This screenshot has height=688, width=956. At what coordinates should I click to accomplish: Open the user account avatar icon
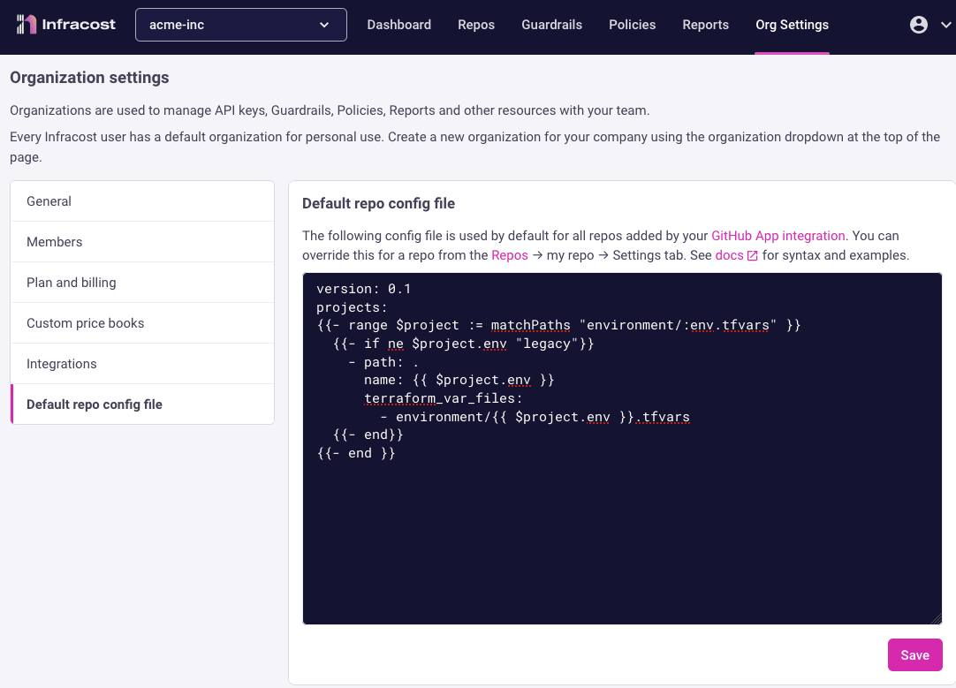(x=918, y=25)
